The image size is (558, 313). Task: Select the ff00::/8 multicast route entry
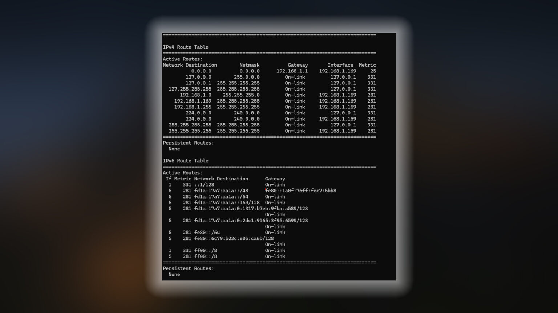tap(206, 250)
